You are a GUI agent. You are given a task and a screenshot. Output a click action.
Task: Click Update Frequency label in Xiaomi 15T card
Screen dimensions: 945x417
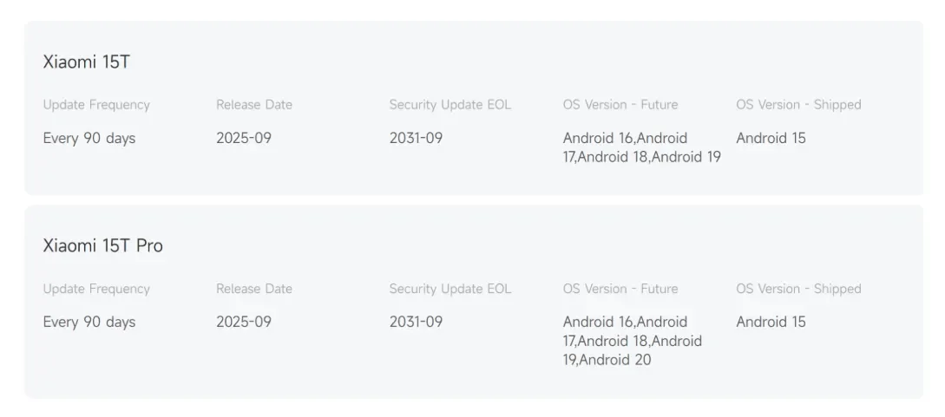(x=96, y=105)
